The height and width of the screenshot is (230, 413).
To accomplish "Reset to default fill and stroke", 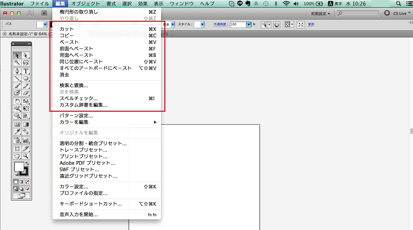I will click(x=16, y=175).
